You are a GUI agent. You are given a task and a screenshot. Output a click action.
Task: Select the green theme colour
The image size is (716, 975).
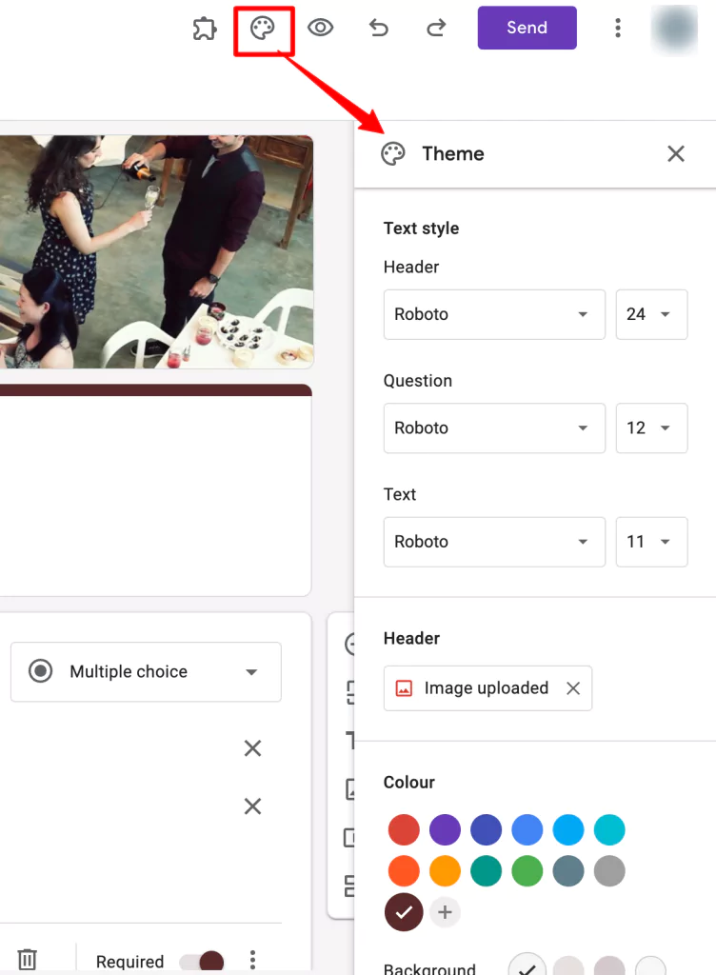[527, 871]
